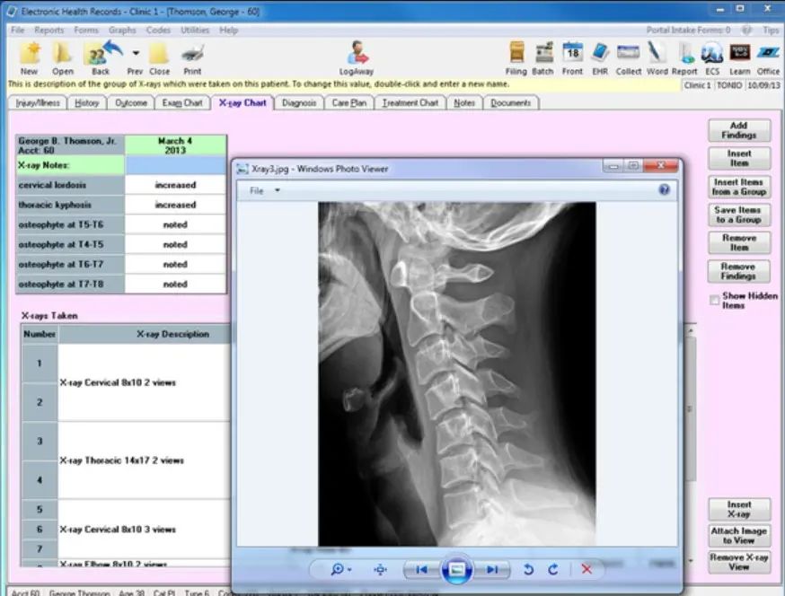Screen dimensions: 785x596
Task: Open the dropdown arrow next to Back
Action: tap(135, 52)
